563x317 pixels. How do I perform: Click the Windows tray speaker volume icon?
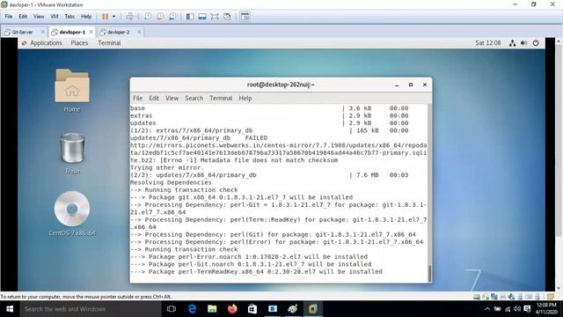(517, 309)
